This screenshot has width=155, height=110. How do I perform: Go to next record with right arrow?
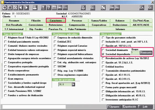point(26,8)
